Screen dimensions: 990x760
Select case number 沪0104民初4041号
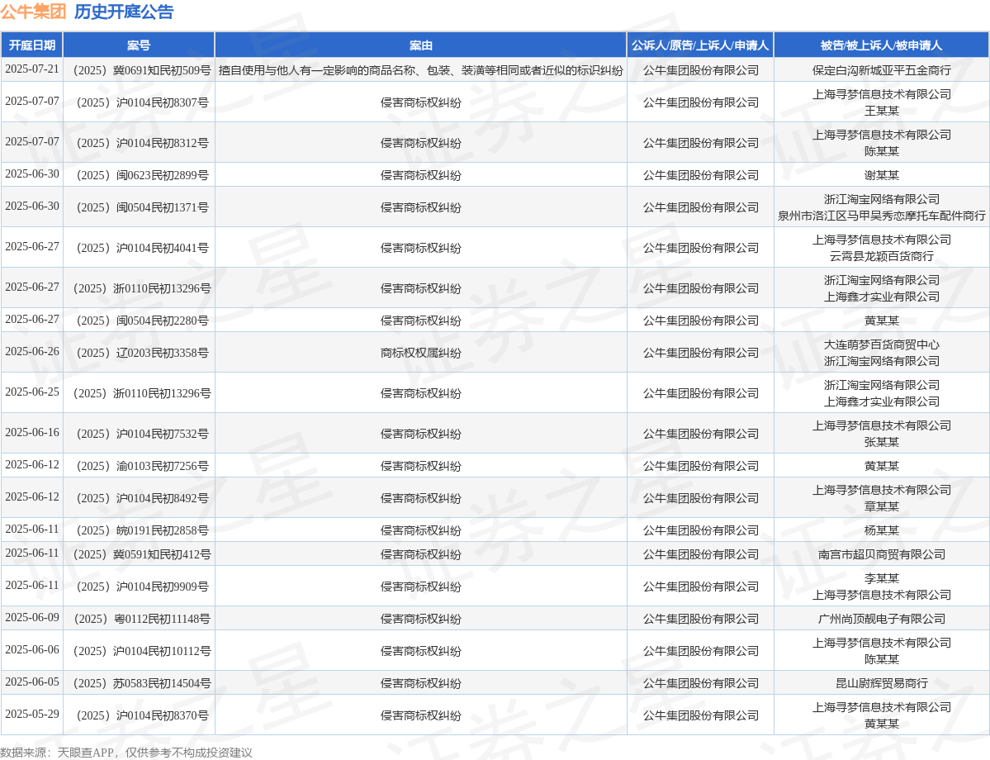click(x=139, y=248)
